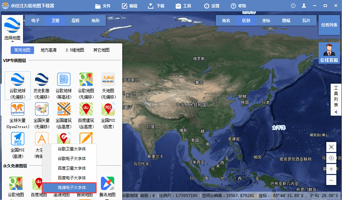
Task: Click the orange pencil edit layer icon
Action: (x=86, y=138)
